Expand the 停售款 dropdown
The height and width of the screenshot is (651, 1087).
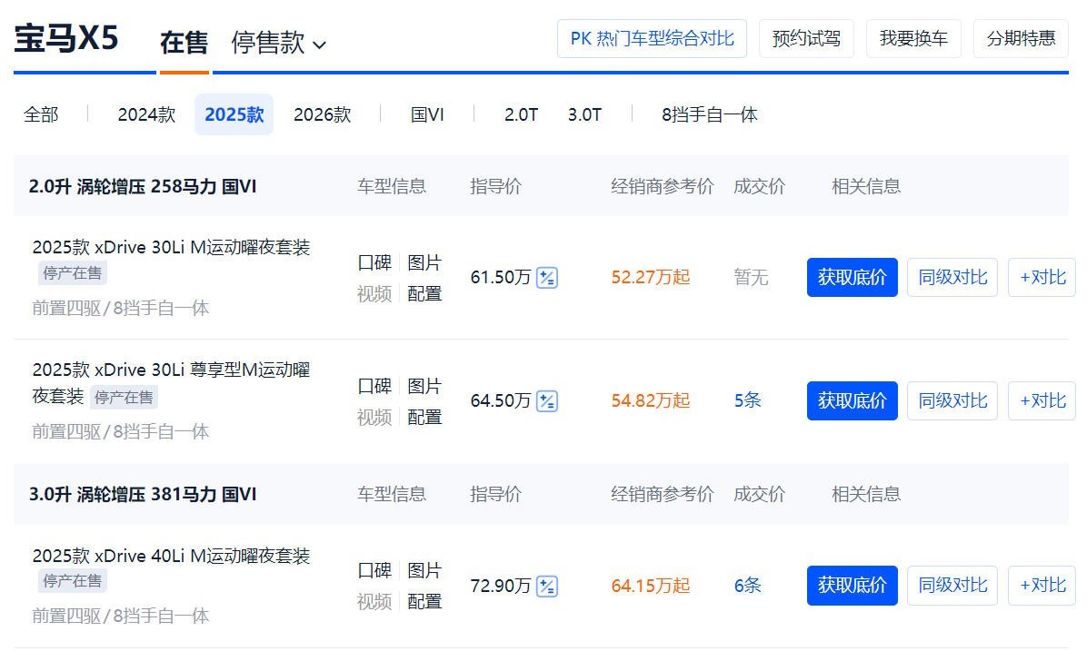coord(278,43)
